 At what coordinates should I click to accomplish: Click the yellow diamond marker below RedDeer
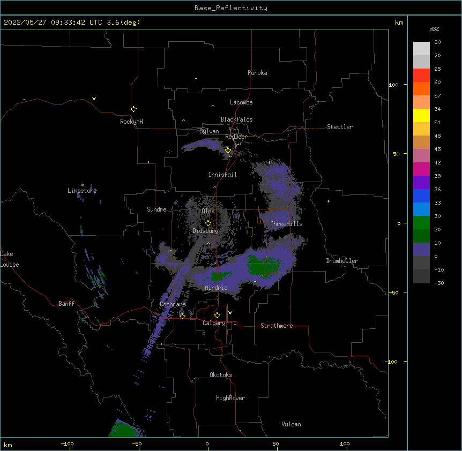228,151
